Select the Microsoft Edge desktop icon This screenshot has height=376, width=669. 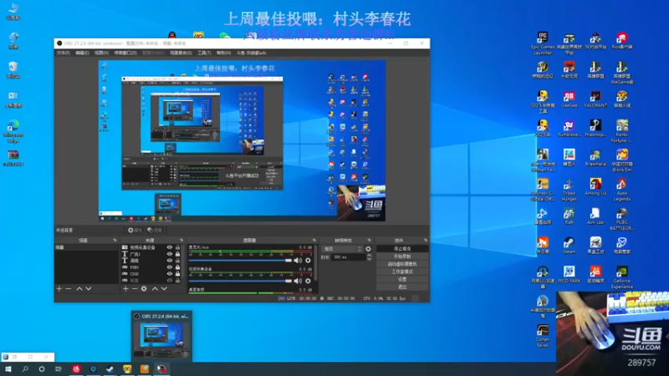[x=13, y=131]
